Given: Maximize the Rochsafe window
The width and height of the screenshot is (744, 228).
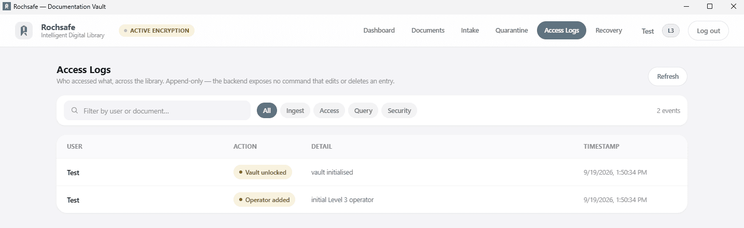Looking at the screenshot, I should (710, 6).
